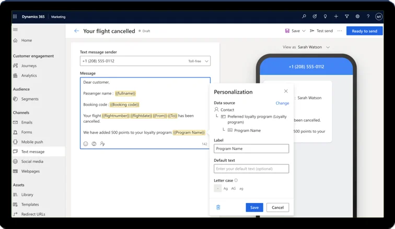
Task: Open the filter funnel icon in header
Action: (347, 17)
